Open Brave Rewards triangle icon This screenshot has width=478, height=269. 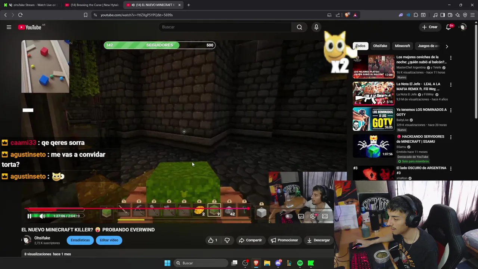click(355, 15)
